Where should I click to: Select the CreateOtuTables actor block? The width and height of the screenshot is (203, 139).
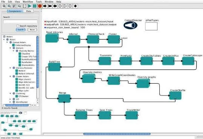147,61
